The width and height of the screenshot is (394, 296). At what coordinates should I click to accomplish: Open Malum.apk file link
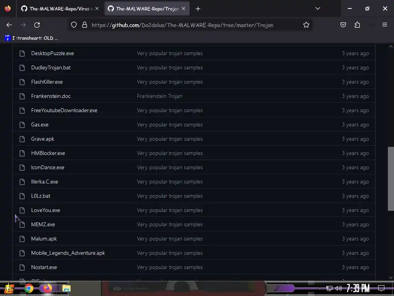click(44, 239)
